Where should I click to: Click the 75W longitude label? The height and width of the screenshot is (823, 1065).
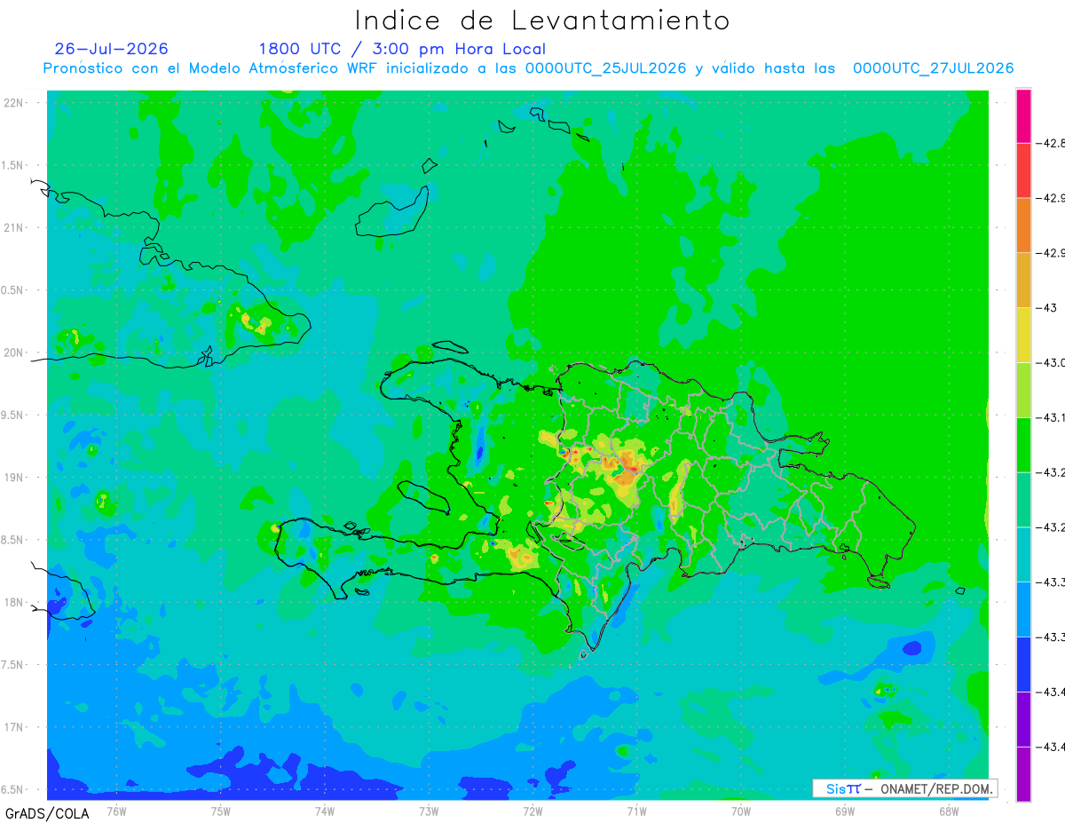(x=221, y=811)
